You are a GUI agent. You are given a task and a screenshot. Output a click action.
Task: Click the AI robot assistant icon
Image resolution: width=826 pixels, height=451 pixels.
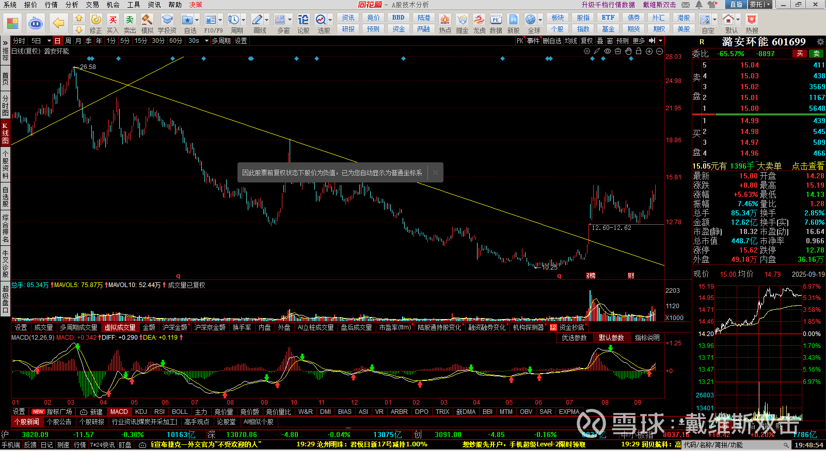tap(36, 23)
